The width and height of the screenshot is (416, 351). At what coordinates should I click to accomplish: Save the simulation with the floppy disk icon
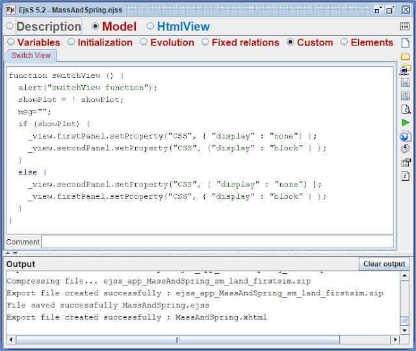coord(405,83)
